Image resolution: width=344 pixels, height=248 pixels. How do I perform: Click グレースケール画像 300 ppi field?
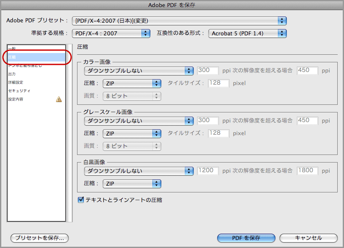tap(208, 120)
